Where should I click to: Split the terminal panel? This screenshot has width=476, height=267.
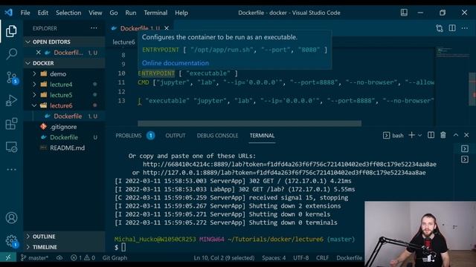coord(431,135)
